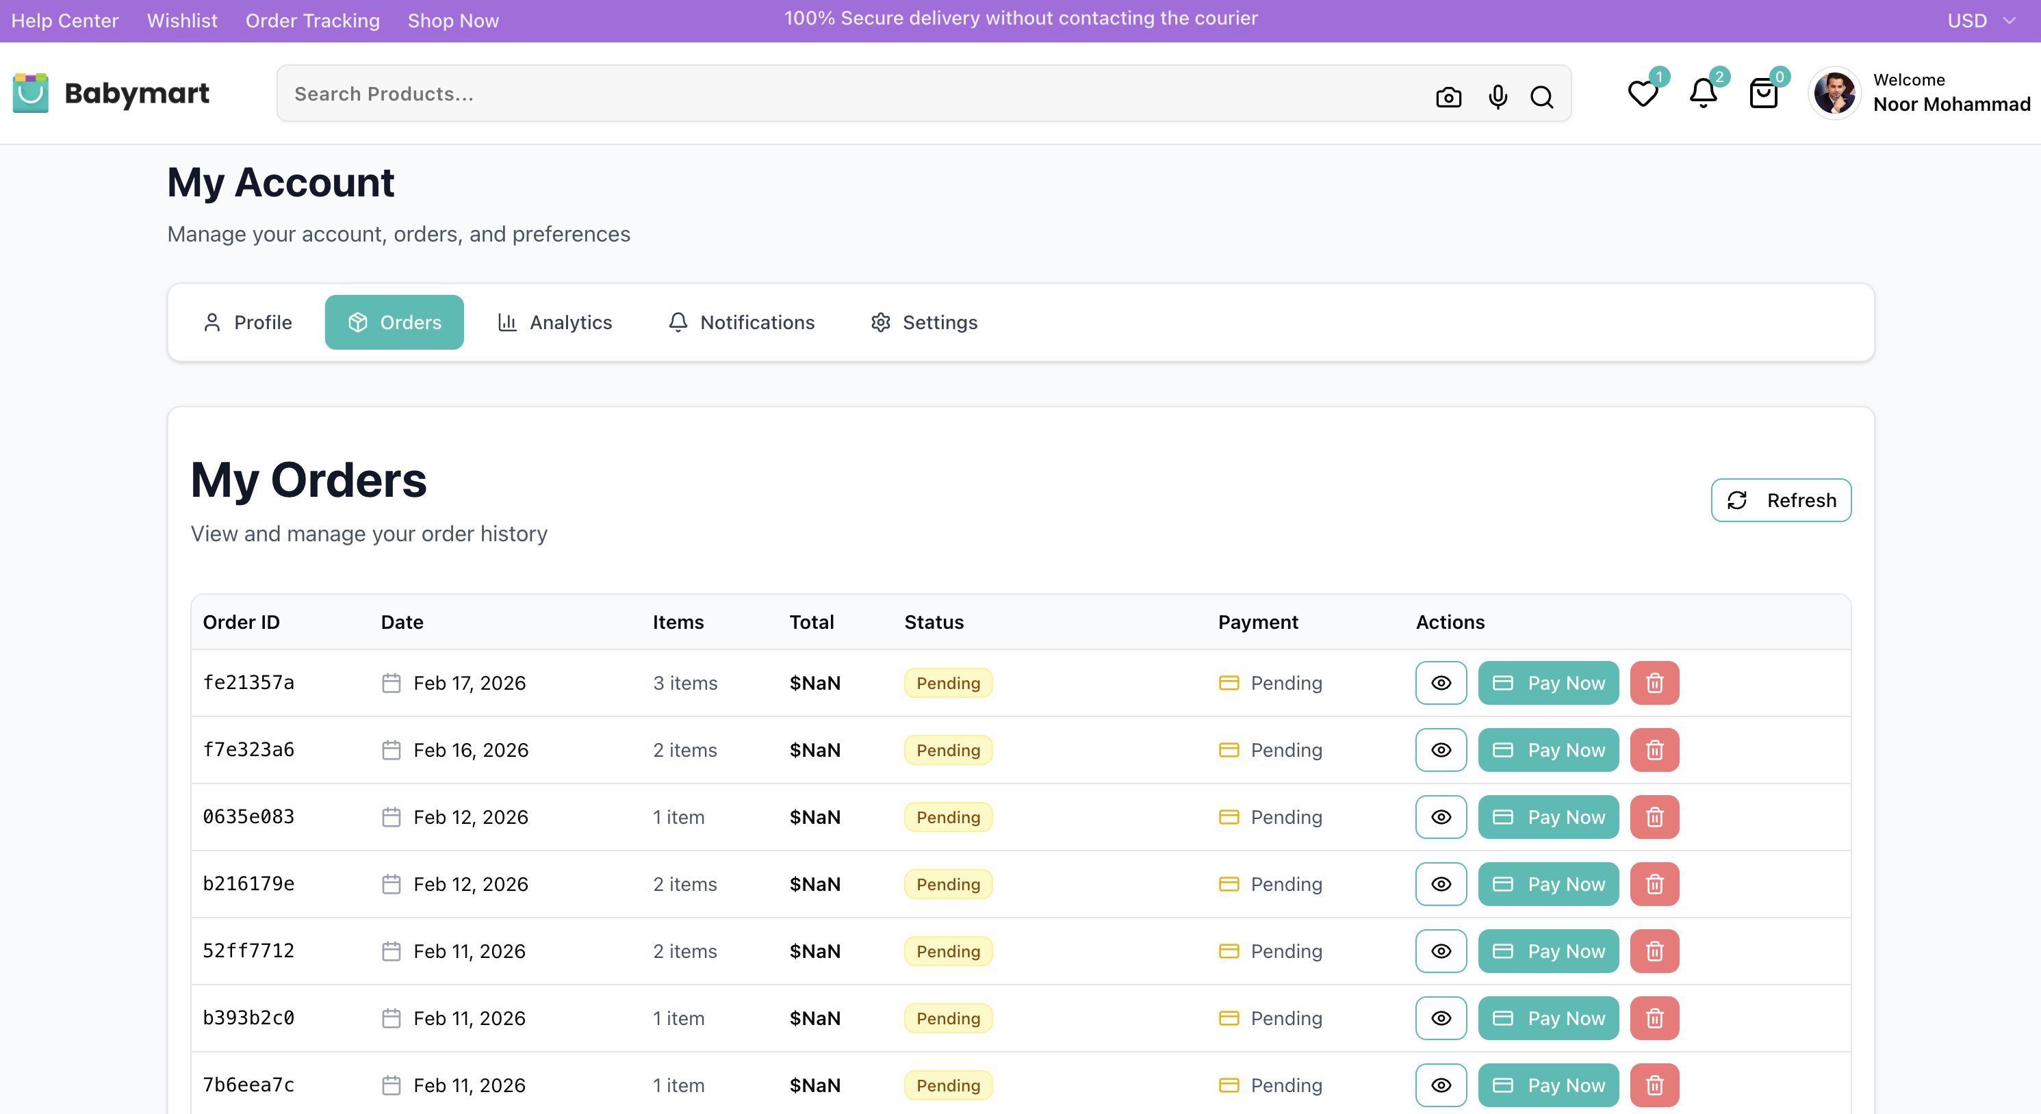Open the wishlist heart icon

click(x=1643, y=94)
